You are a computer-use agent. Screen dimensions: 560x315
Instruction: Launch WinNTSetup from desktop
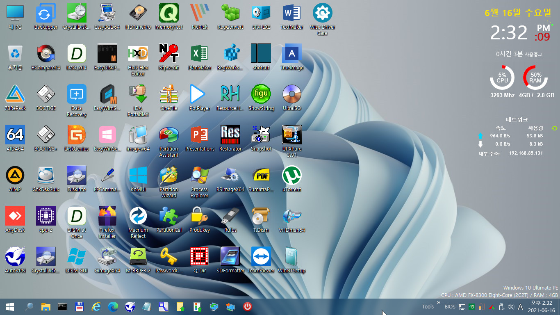click(x=292, y=260)
